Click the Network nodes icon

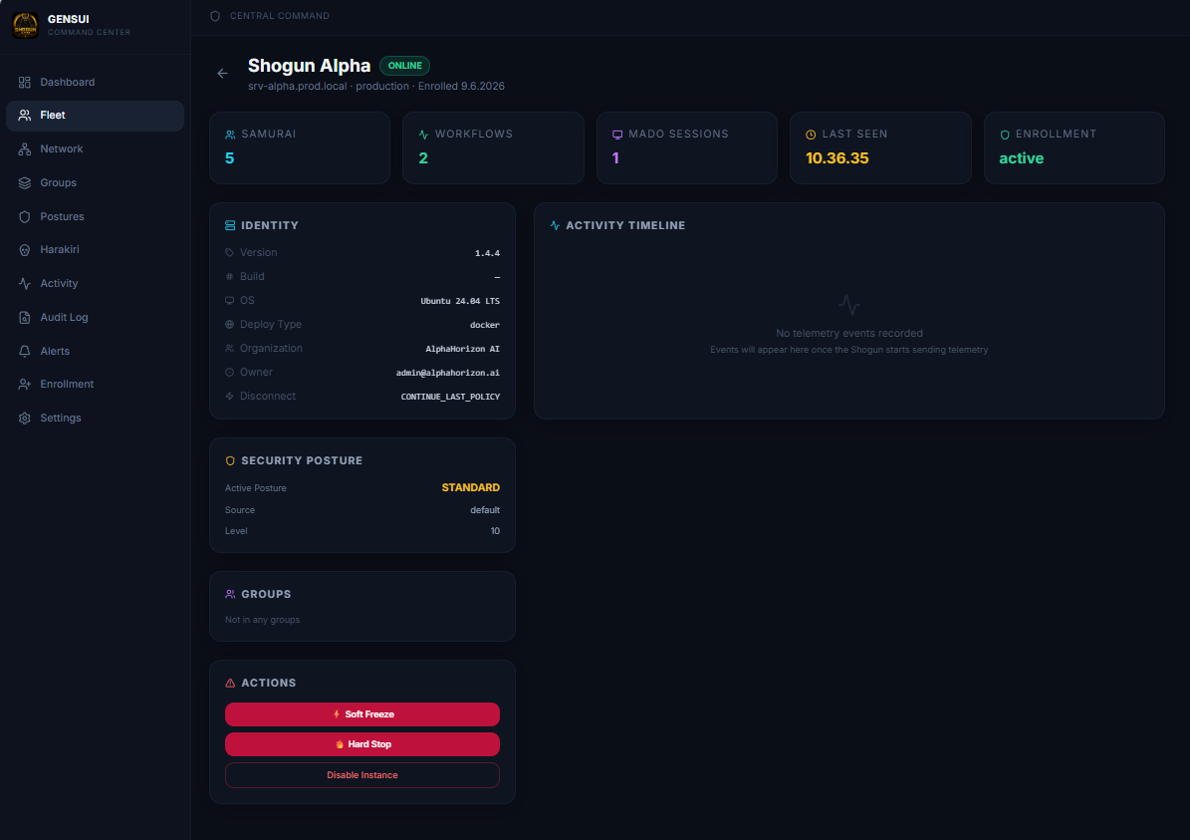24,148
